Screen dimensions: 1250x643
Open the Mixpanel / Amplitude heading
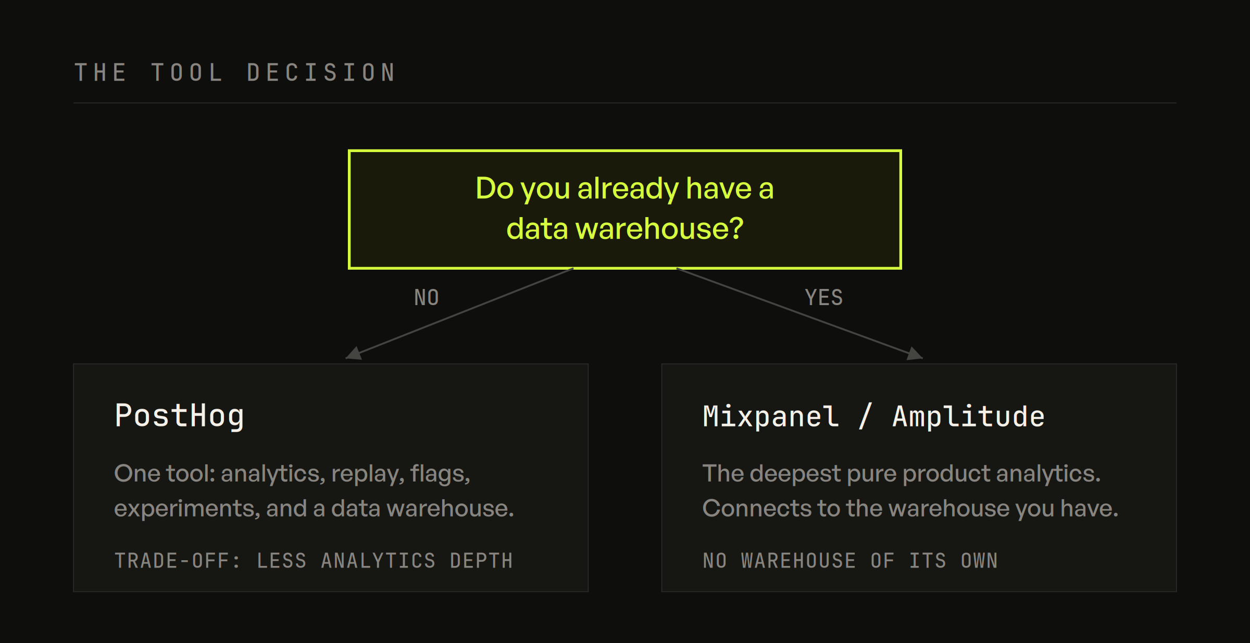[x=873, y=417]
